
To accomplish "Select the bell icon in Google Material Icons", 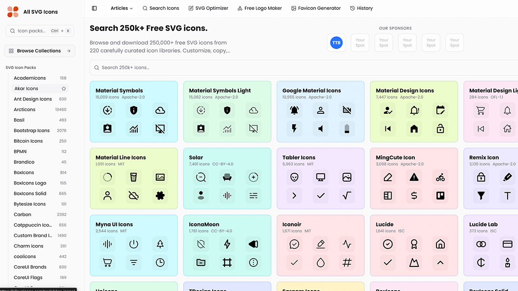I will (294, 110).
